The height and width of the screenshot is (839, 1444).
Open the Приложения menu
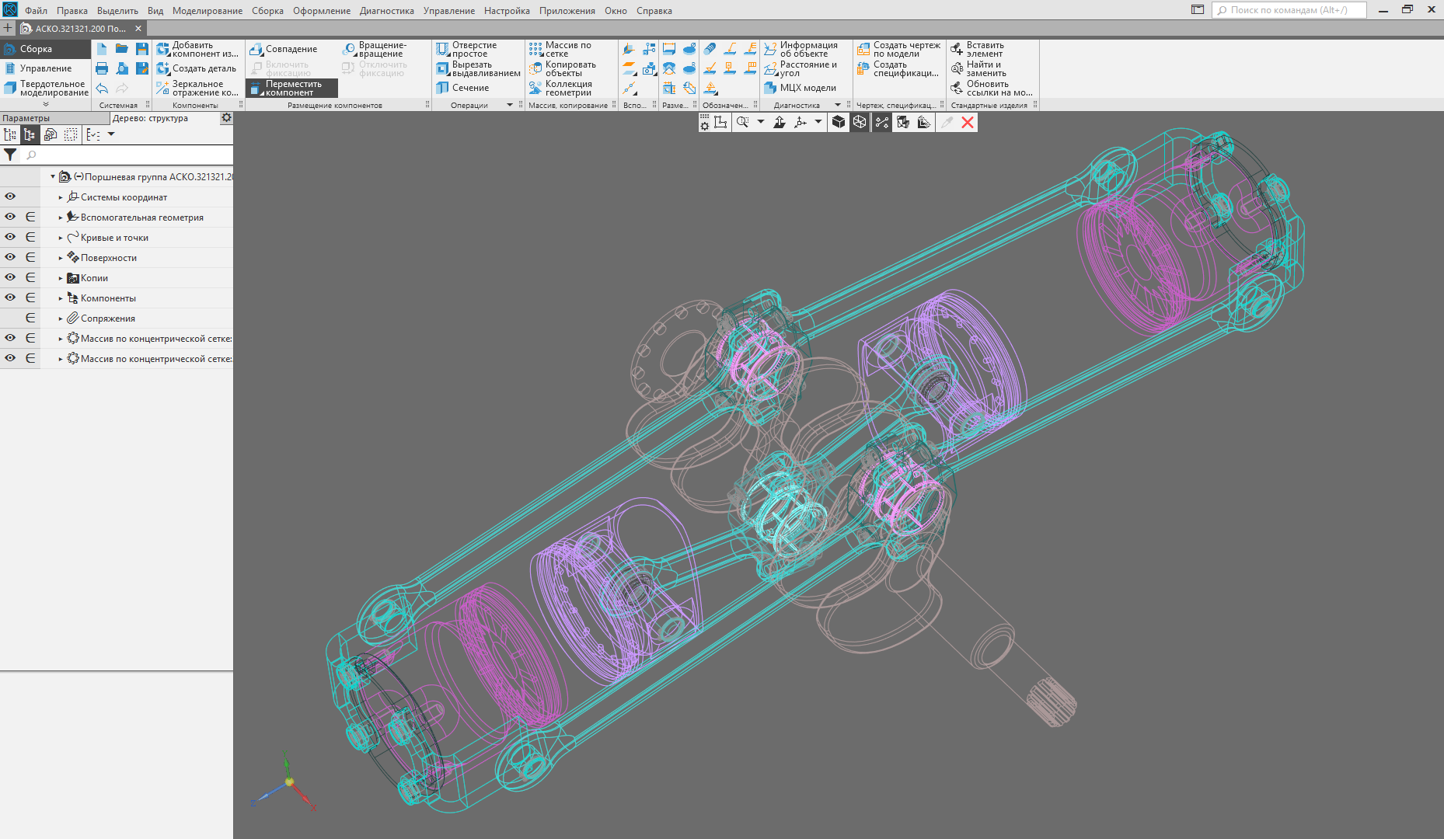point(567,11)
